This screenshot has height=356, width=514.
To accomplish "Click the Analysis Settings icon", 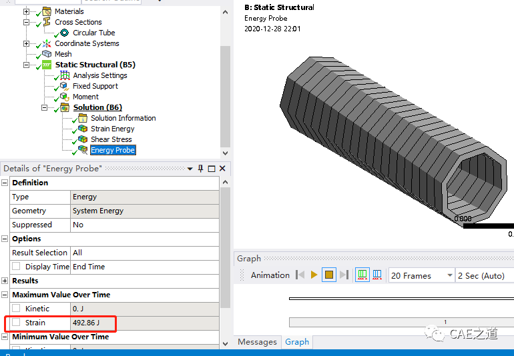I will point(65,75).
